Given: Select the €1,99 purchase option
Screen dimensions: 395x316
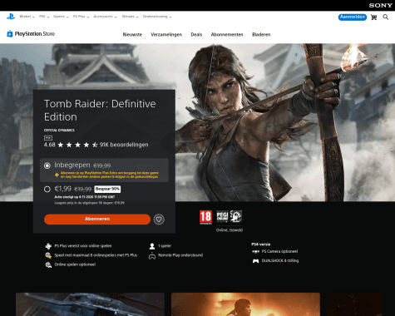Looking at the screenshot, I should coord(47,189).
